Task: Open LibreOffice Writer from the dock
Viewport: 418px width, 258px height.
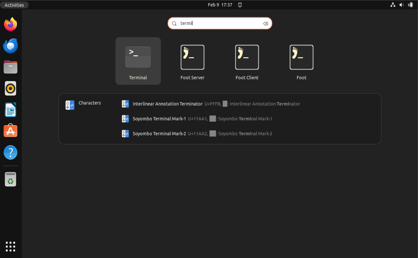Action: 11,110
